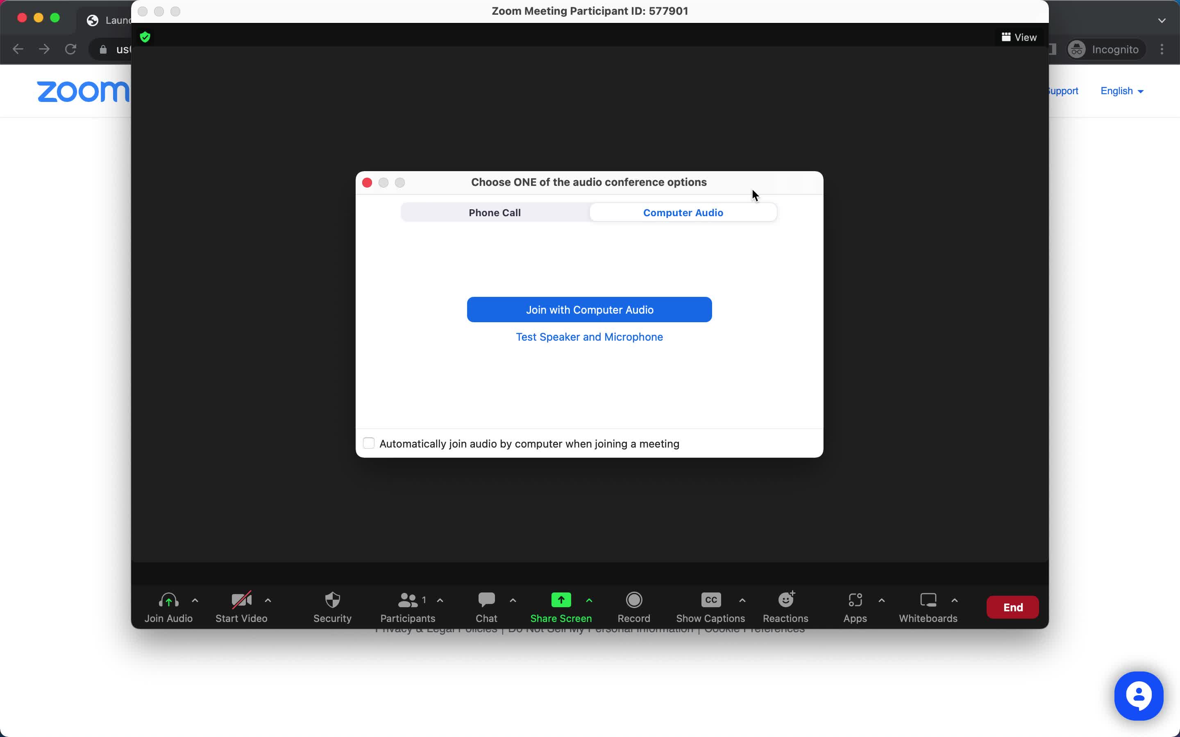Open the Whiteboards panel
The height and width of the screenshot is (737, 1180).
(x=928, y=606)
